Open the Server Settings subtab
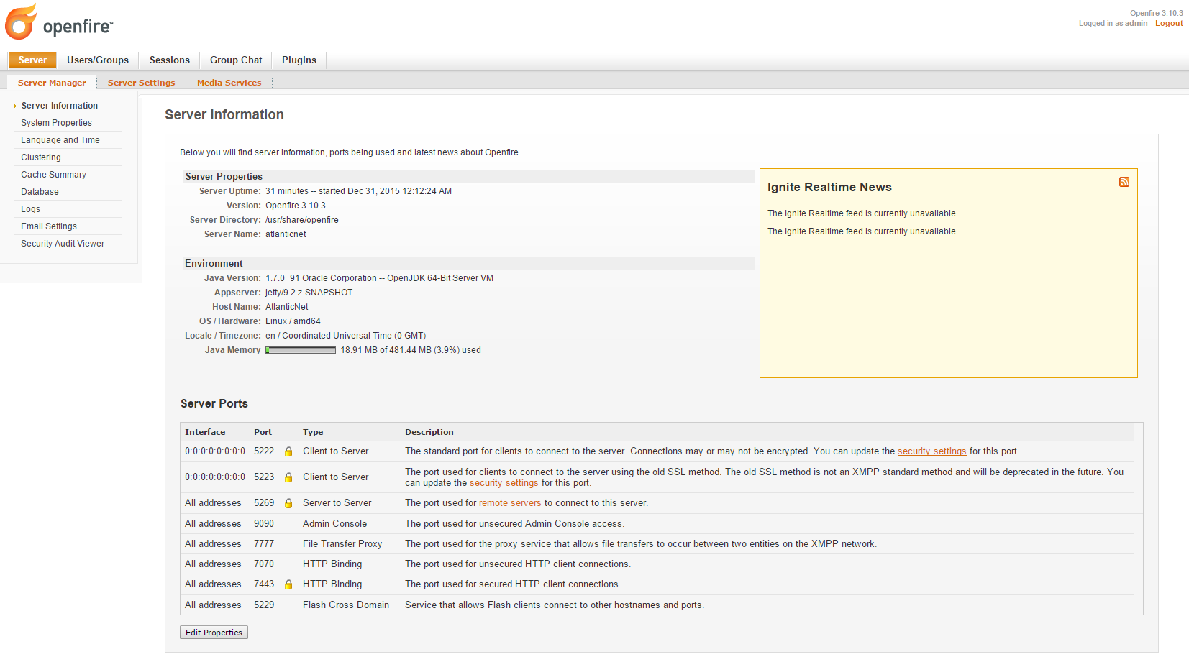 pos(141,83)
